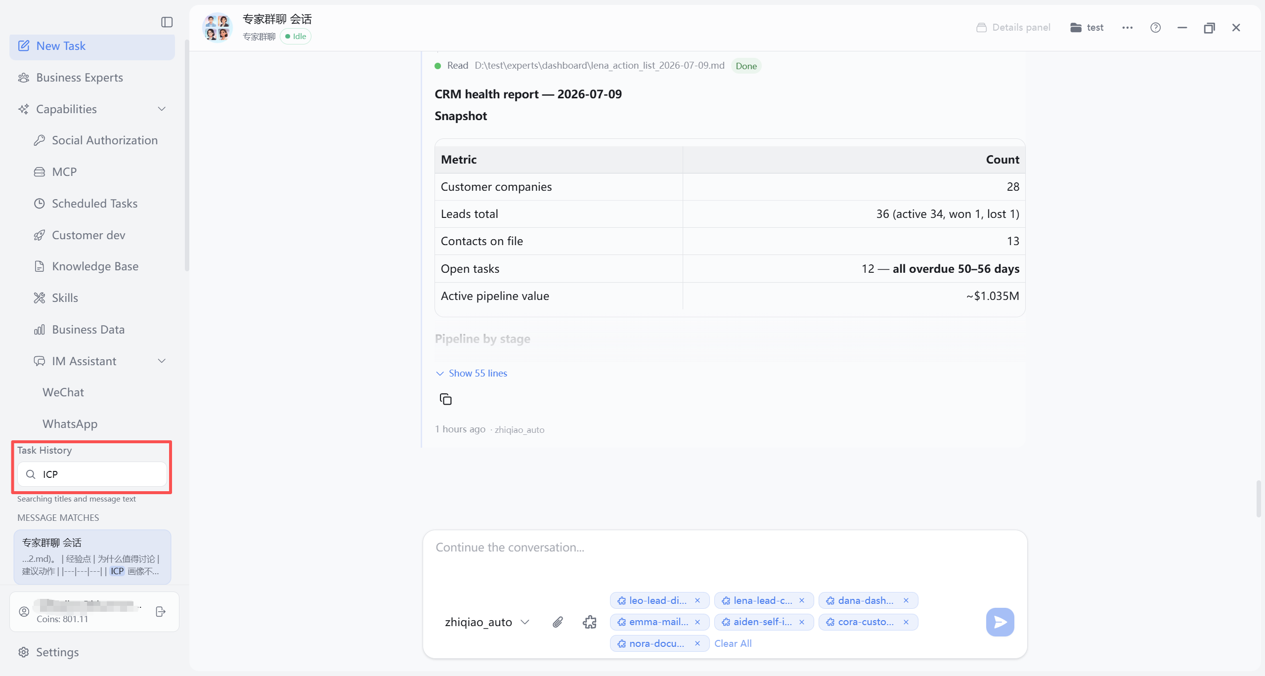Click the user profile icon near Coins
This screenshot has height=676, width=1265.
[24, 612]
